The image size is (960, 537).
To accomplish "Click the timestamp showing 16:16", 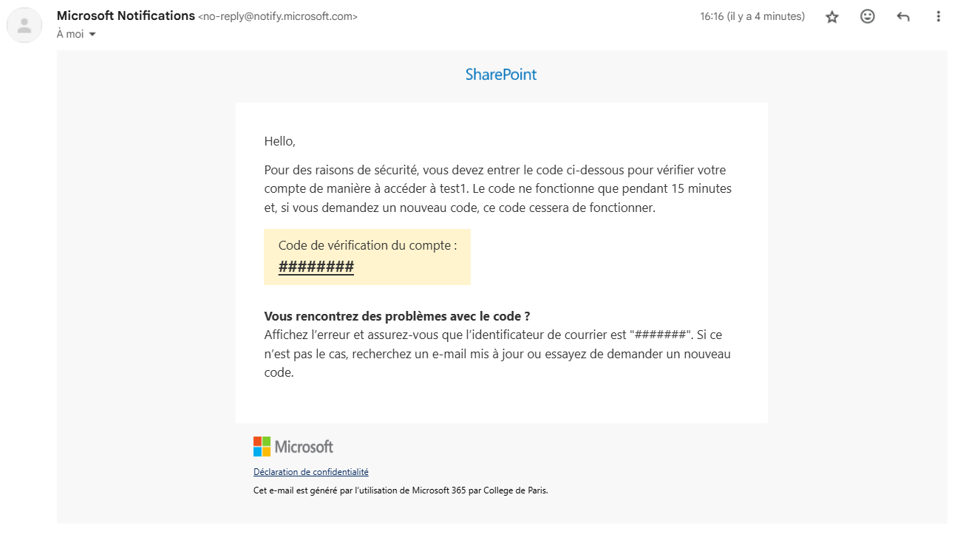I will click(x=751, y=16).
